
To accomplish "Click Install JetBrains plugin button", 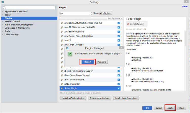I will (x=73, y=98).
